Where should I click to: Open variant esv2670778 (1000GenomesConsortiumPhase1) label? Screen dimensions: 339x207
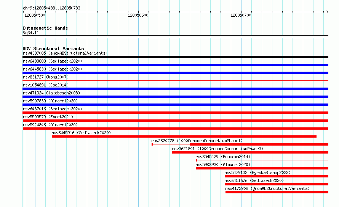point(197,141)
